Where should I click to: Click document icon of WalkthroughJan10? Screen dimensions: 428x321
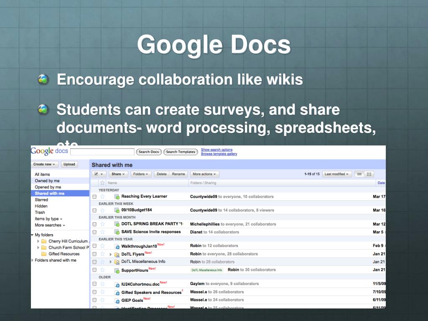(117, 246)
